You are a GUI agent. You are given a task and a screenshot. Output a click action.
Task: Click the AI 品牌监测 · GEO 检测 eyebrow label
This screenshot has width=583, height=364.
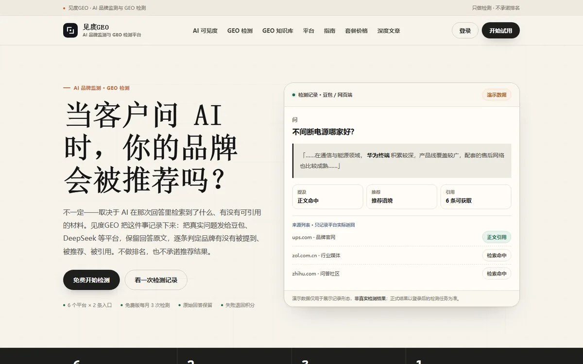[102, 88]
